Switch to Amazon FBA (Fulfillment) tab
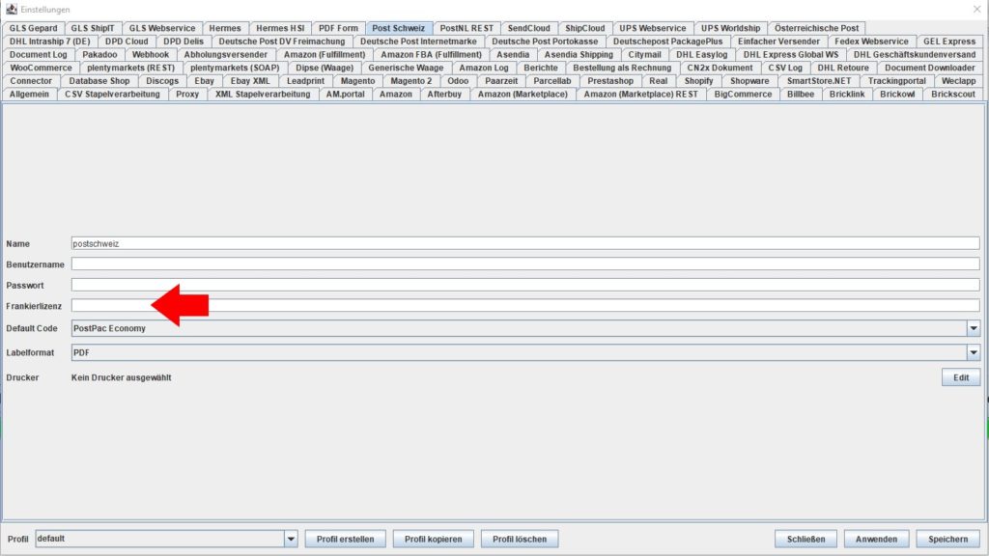Image resolution: width=989 pixels, height=556 pixels. click(431, 55)
